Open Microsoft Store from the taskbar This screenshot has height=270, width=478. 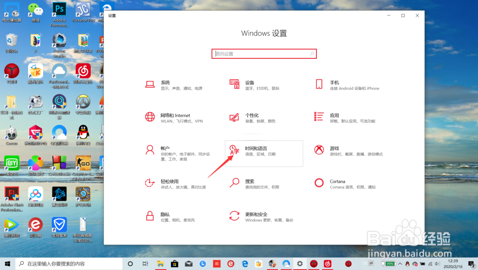174,264
